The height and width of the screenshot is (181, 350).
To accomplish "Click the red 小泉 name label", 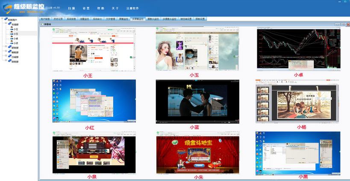I will pyautogui.click(x=92, y=177).
